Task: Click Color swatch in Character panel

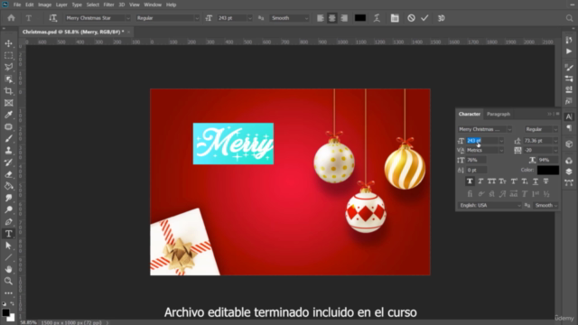Action: click(x=548, y=170)
